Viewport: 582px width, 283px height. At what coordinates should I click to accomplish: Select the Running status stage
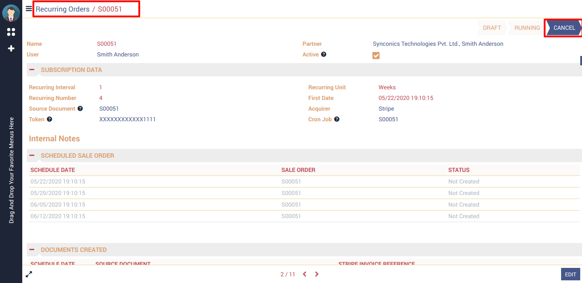pyautogui.click(x=527, y=28)
